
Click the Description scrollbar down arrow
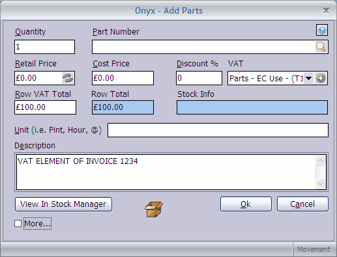tap(321, 183)
